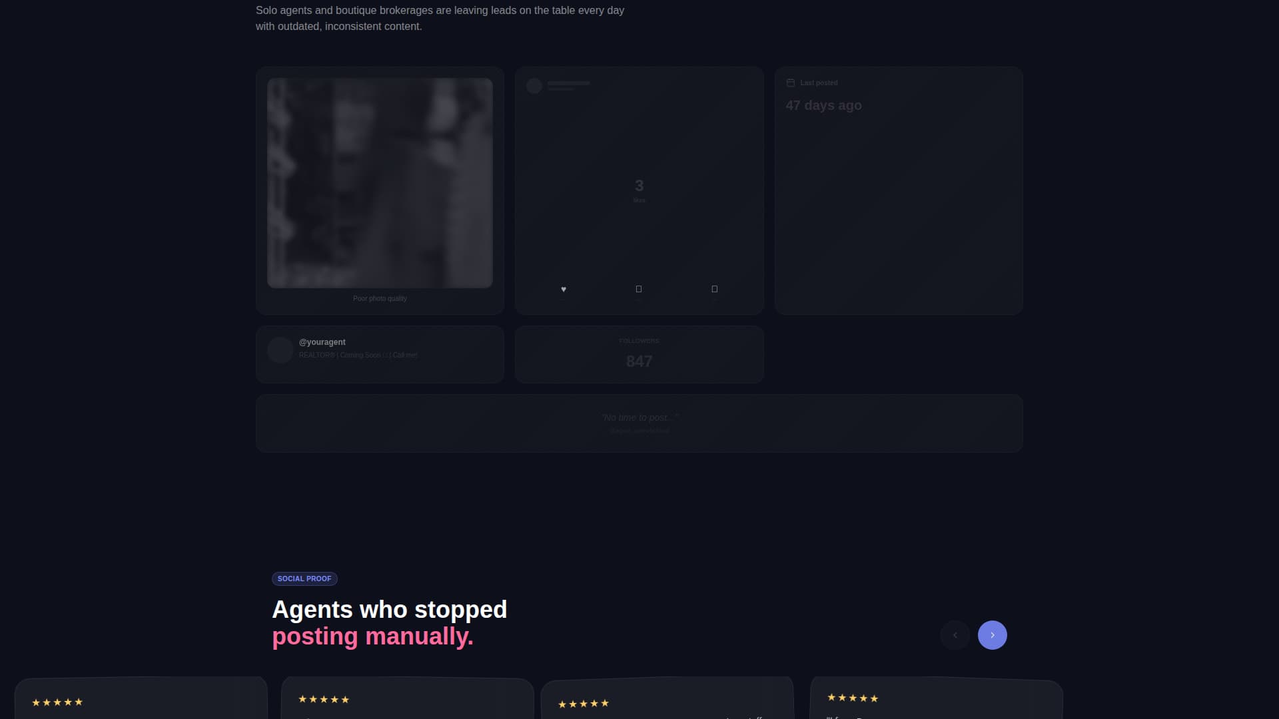Click the middle comment icon beside the heart

[x=639, y=289]
